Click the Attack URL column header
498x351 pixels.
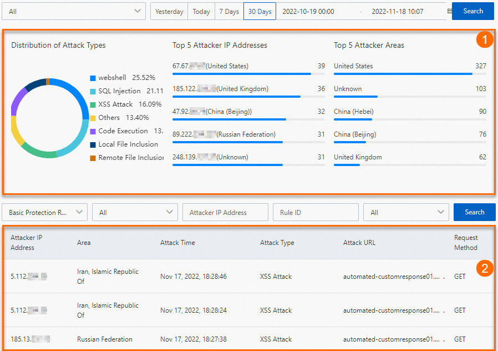tap(359, 243)
